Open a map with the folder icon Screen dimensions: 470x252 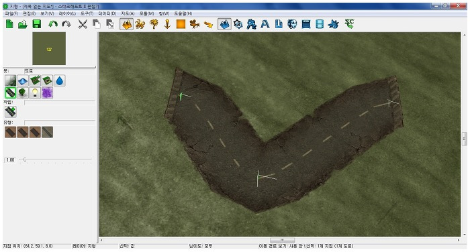(x=23, y=24)
